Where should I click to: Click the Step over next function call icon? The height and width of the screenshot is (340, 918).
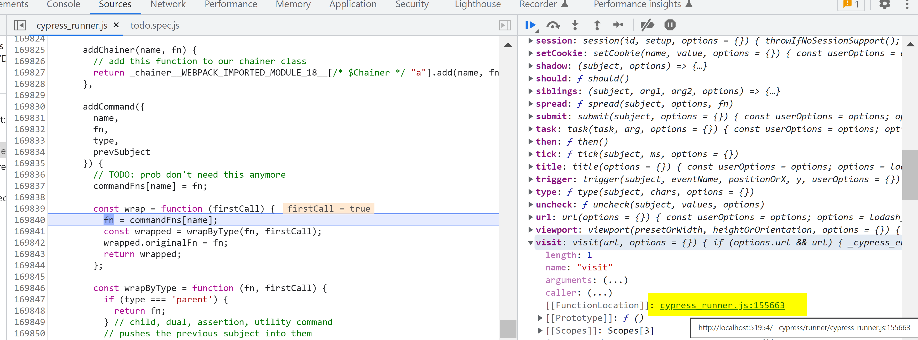(553, 25)
